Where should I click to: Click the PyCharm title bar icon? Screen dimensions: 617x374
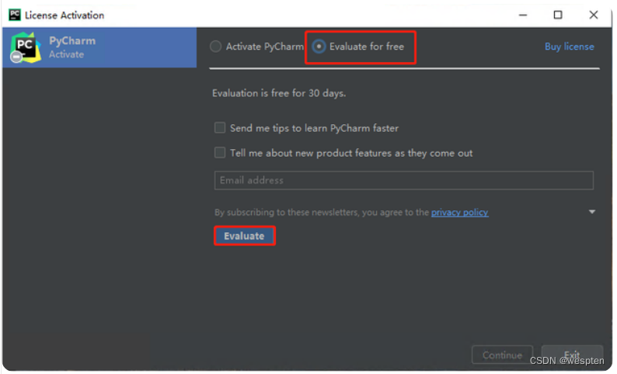[15, 15]
